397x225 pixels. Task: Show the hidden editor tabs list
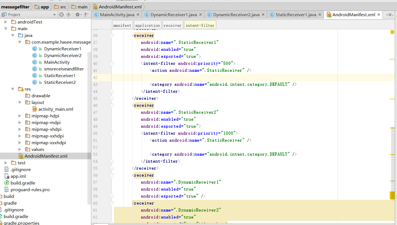pyautogui.click(x=389, y=15)
